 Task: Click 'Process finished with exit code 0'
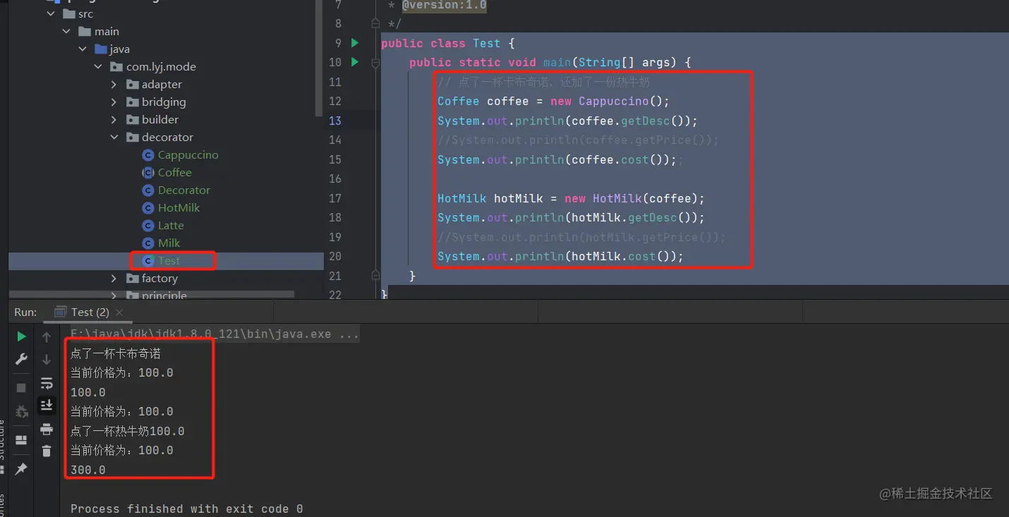187,509
